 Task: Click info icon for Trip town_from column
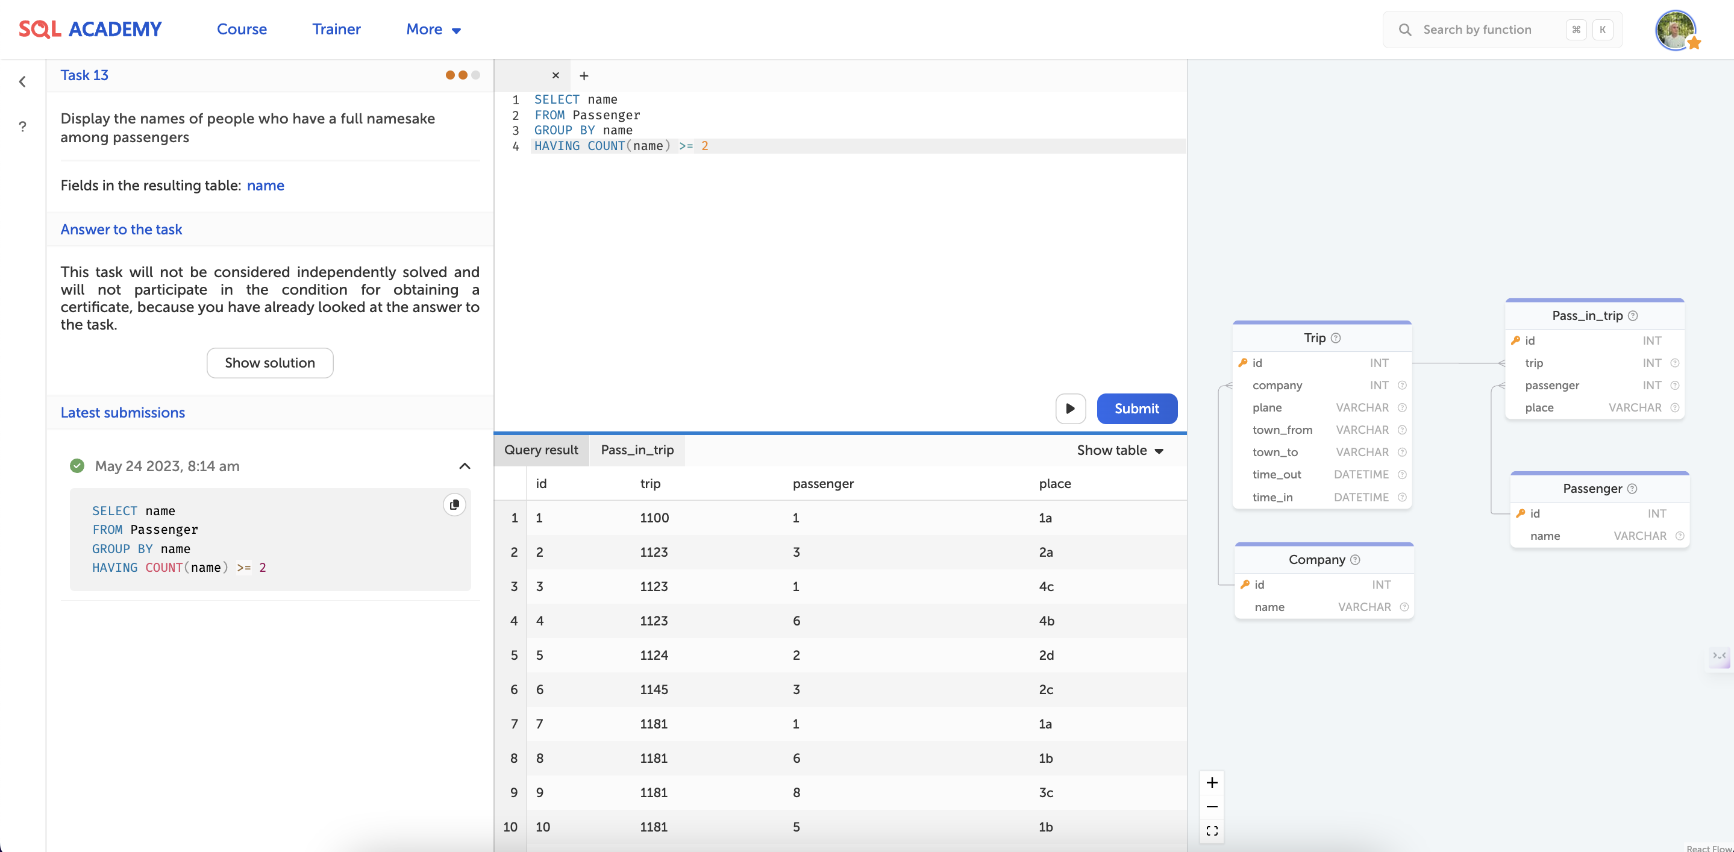click(x=1402, y=430)
